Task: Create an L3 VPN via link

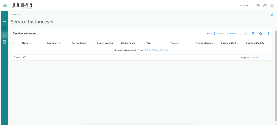Action: coord(147,50)
